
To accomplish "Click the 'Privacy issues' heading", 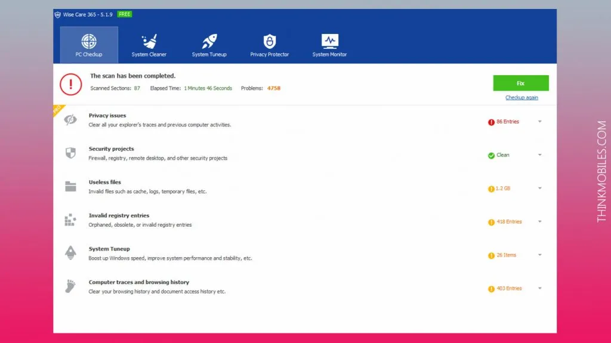I will tap(107, 115).
